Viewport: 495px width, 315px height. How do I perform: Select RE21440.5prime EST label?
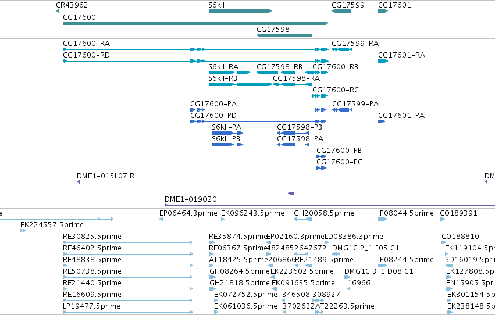(92, 284)
